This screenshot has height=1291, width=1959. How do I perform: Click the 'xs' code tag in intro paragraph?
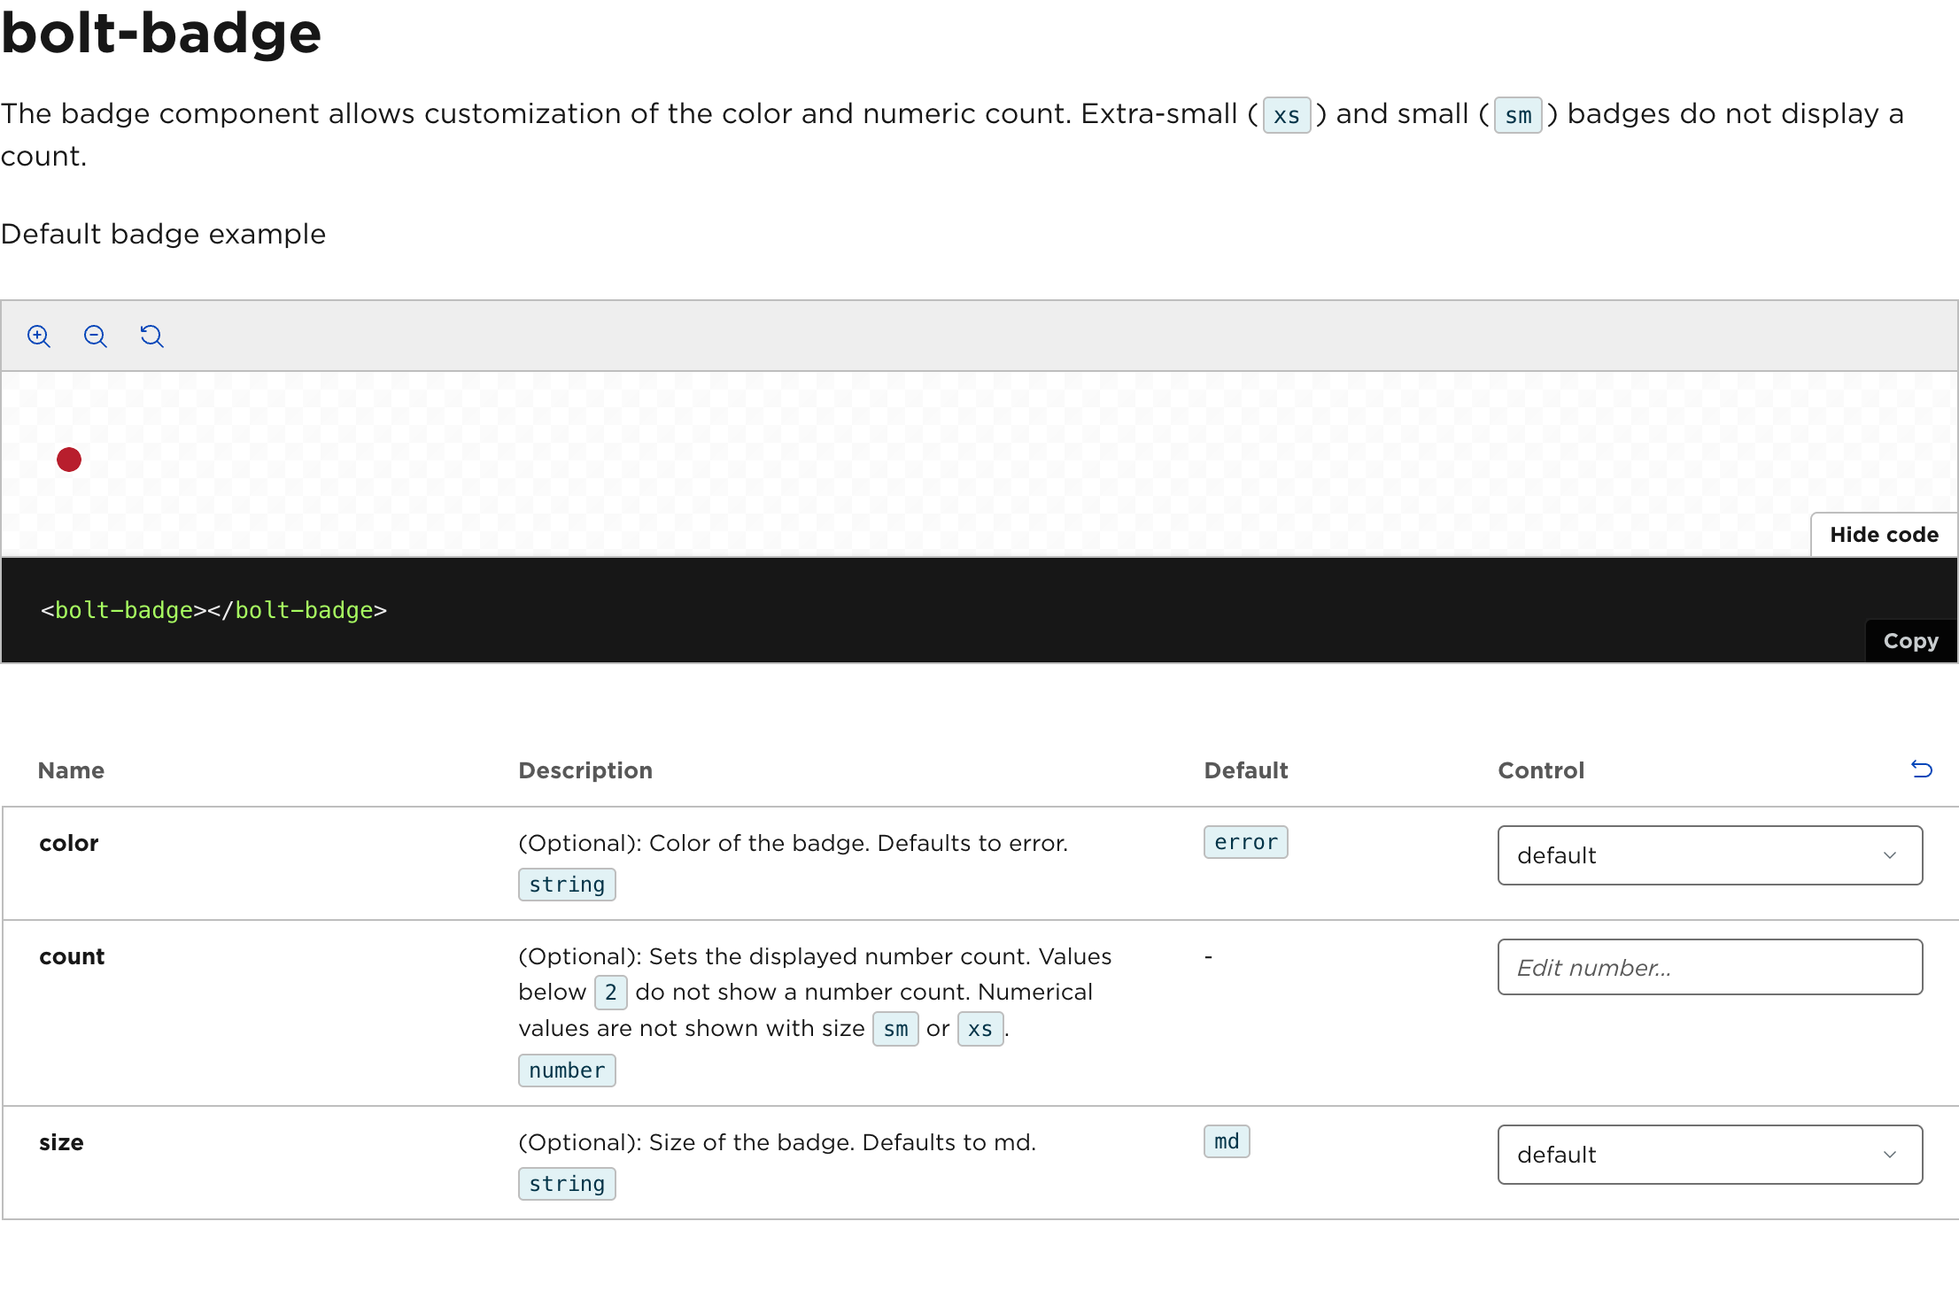(1286, 115)
